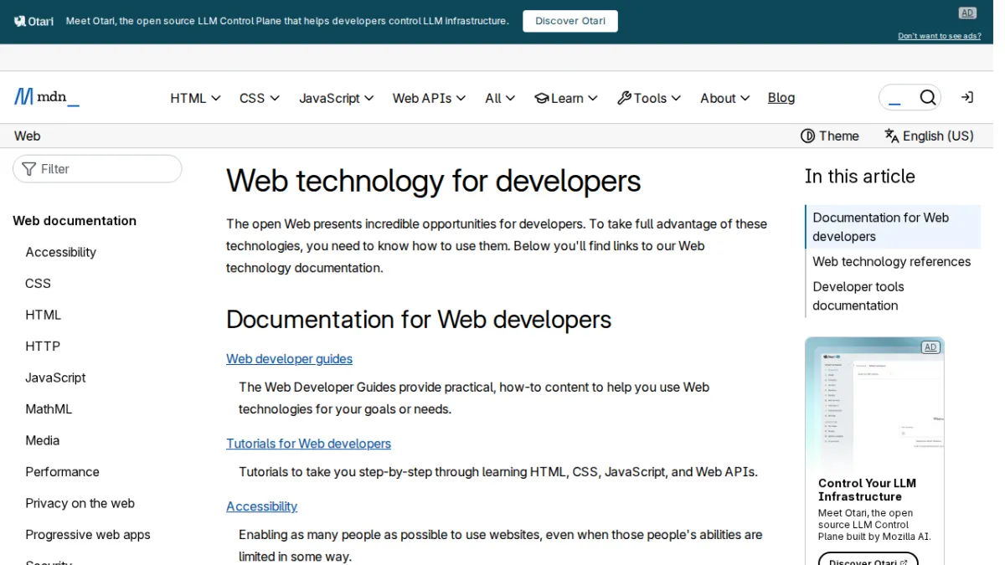Open Media in the sidebar list
The image size is (1005, 565).
(x=42, y=440)
